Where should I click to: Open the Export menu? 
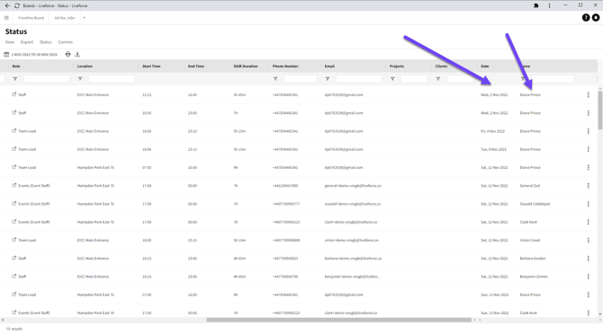point(27,42)
